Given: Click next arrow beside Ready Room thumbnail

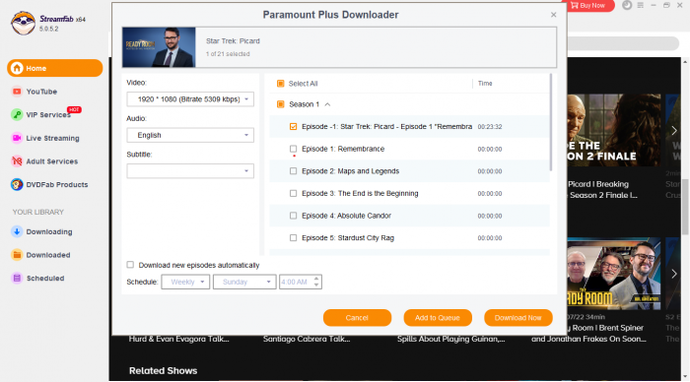Looking at the screenshot, I should pos(673,274).
